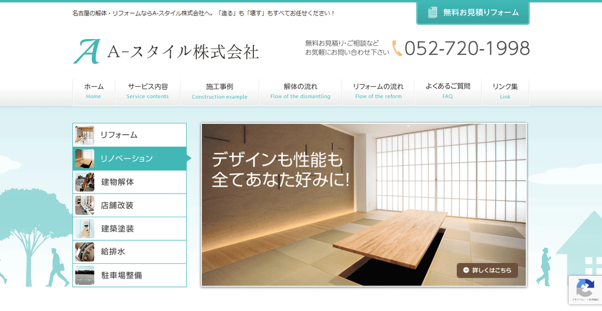Open the 解体の流れ dismantling flow menu
Viewport: 602px width, 311px height.
(299, 91)
